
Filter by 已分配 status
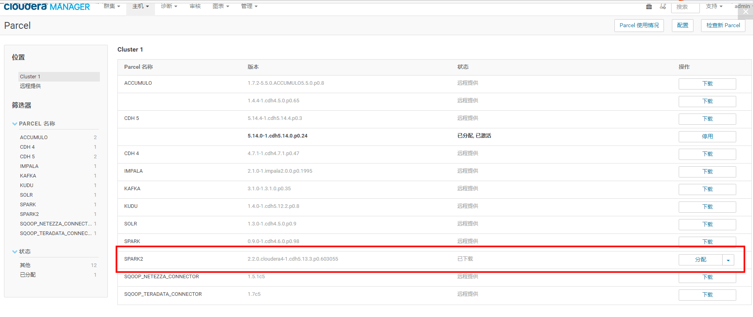pyautogui.click(x=28, y=275)
